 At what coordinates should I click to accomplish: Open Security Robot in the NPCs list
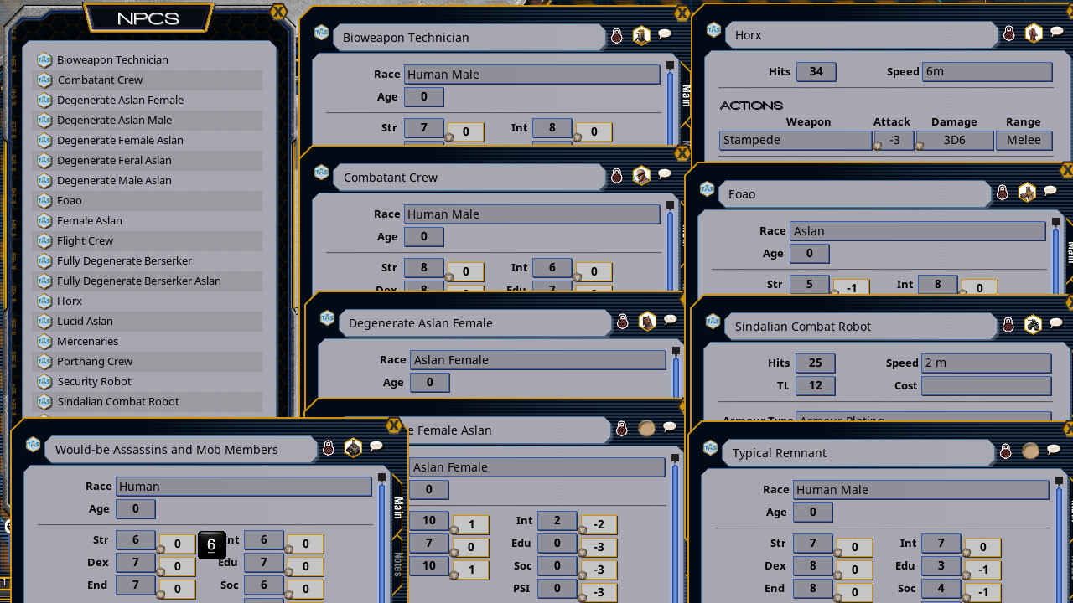(x=94, y=381)
